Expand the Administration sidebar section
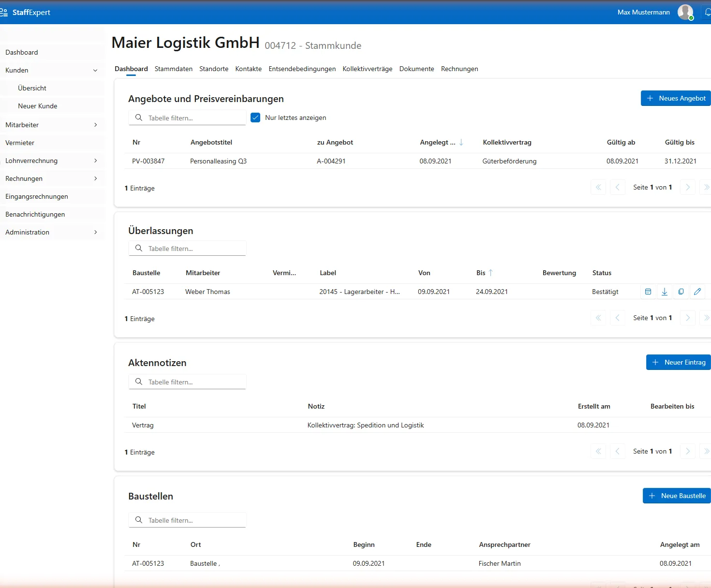The height and width of the screenshot is (588, 711). (95, 232)
